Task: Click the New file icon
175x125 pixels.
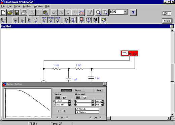Action: tap(3, 12)
